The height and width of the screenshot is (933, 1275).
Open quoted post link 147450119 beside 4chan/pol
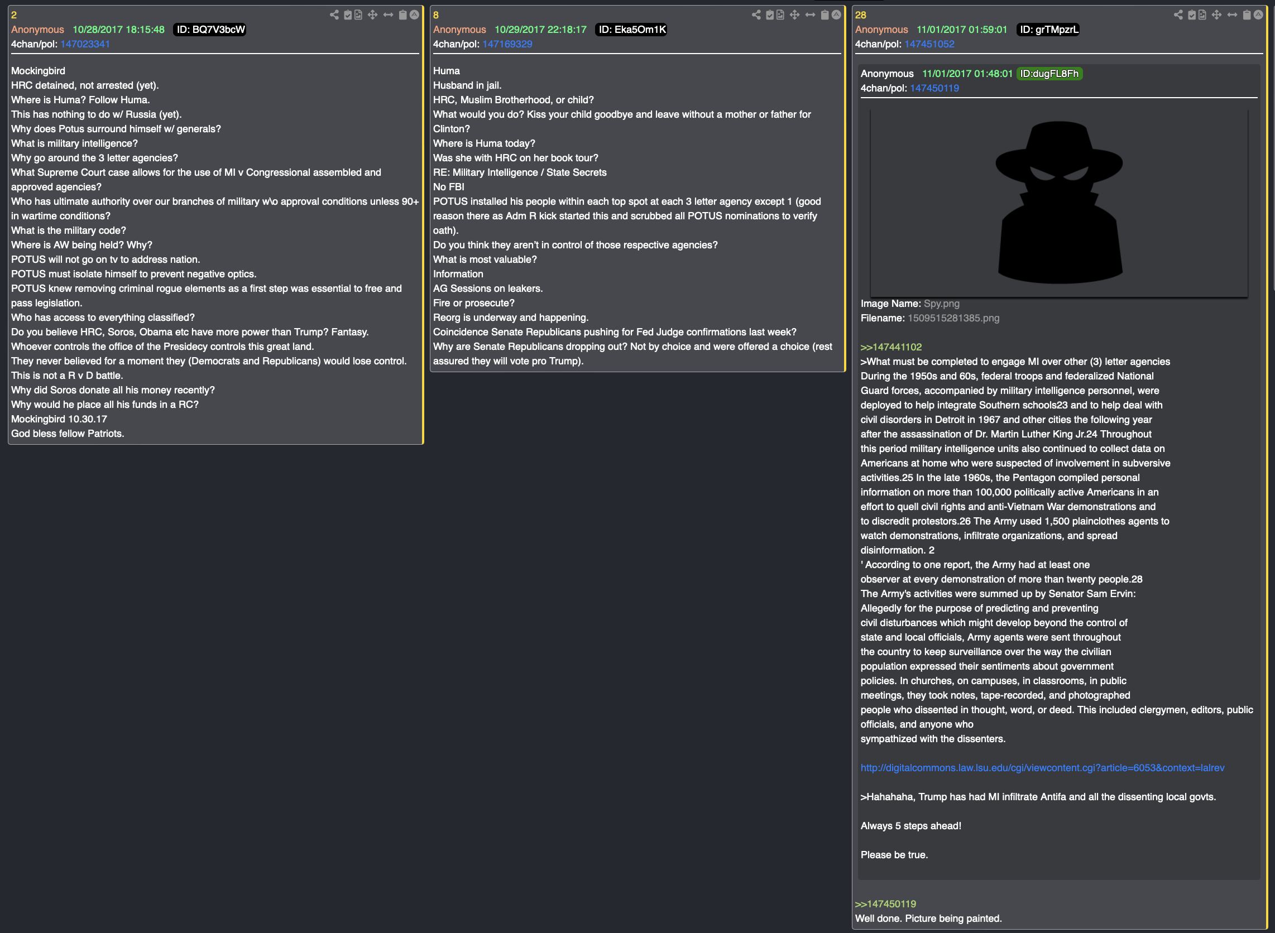tap(934, 88)
